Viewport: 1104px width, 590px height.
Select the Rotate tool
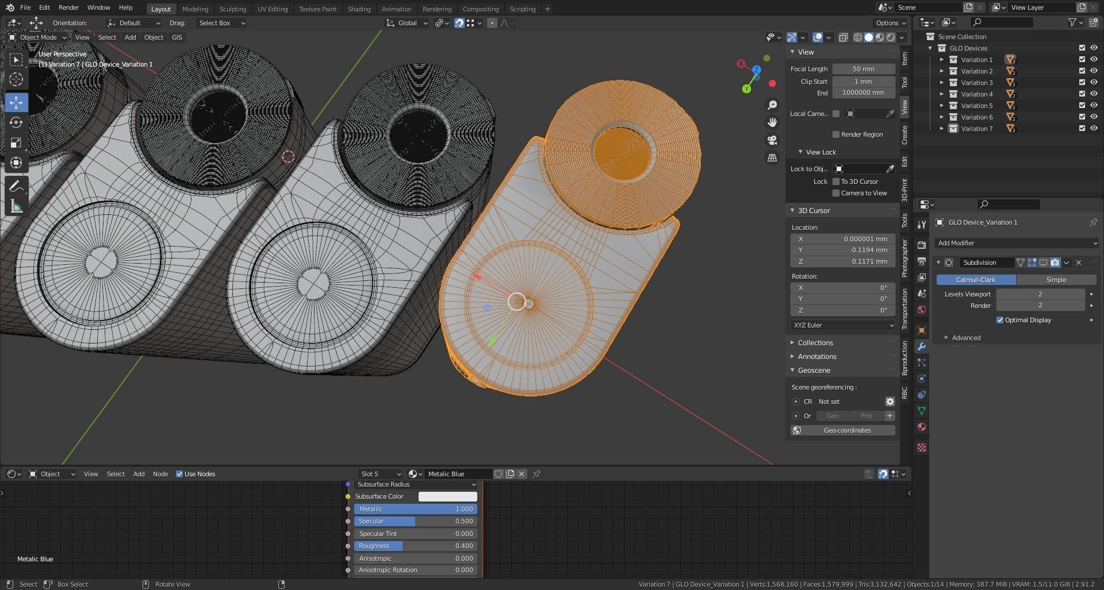pos(16,123)
